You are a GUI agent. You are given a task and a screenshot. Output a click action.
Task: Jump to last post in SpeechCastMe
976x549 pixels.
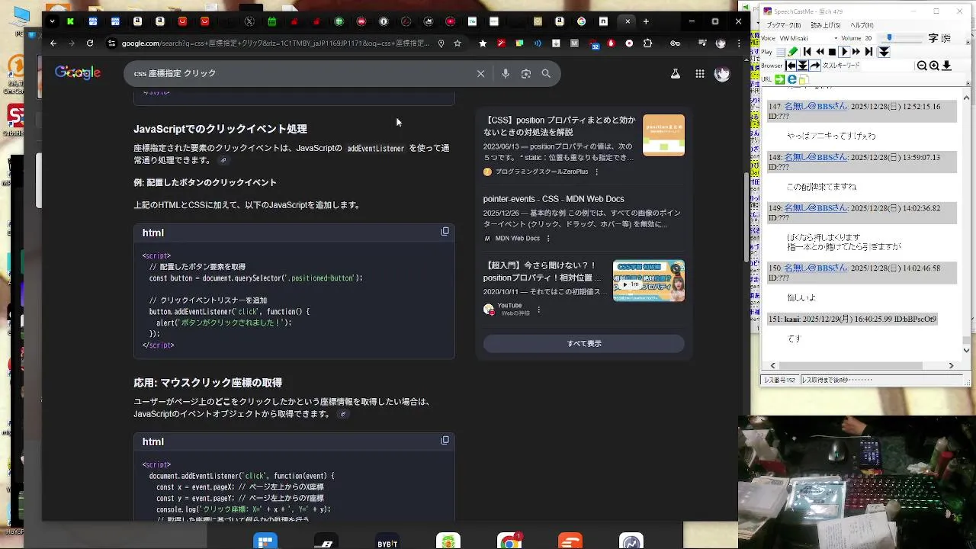coord(868,52)
